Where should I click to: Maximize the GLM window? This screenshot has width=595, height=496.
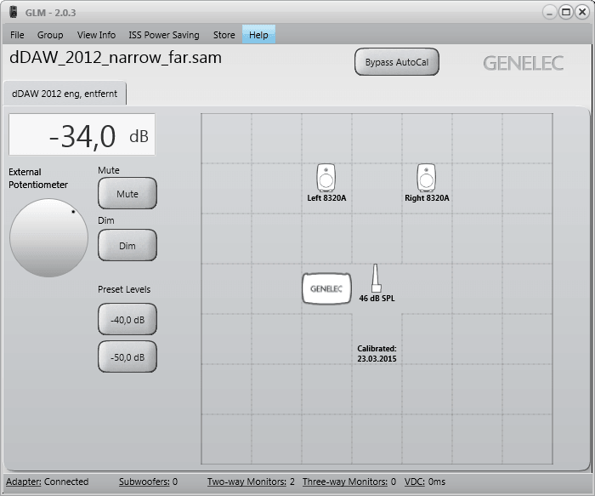point(566,12)
